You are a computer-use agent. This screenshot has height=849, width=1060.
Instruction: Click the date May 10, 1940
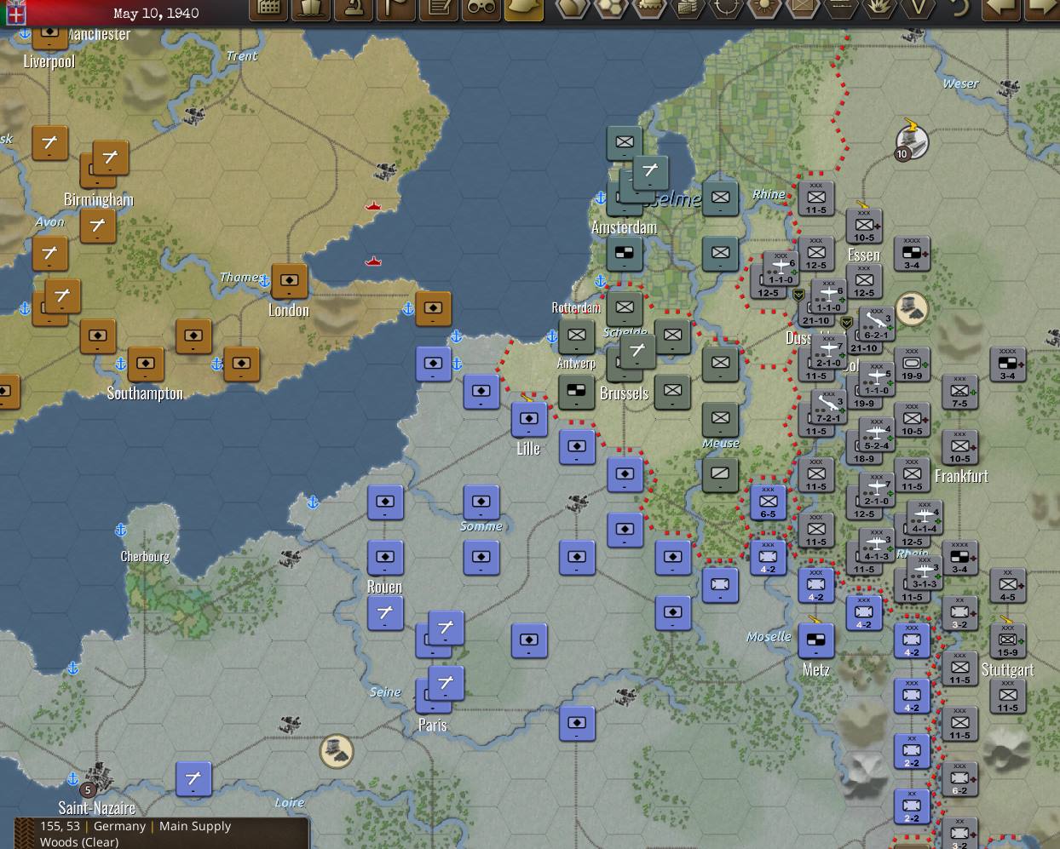[x=156, y=13]
